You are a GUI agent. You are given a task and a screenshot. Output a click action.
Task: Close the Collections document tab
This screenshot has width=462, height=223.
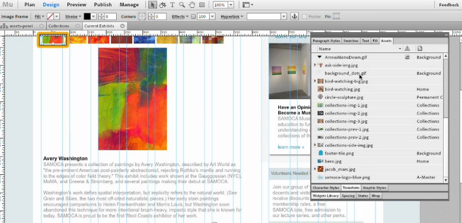(77, 26)
